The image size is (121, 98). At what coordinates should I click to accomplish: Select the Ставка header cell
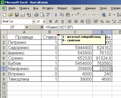49,37
